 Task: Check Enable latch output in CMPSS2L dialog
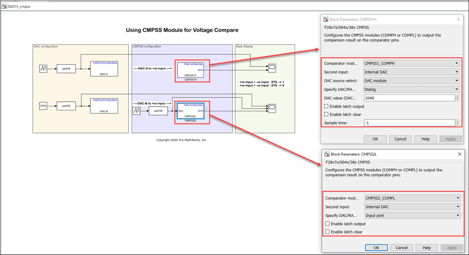coord(328,224)
